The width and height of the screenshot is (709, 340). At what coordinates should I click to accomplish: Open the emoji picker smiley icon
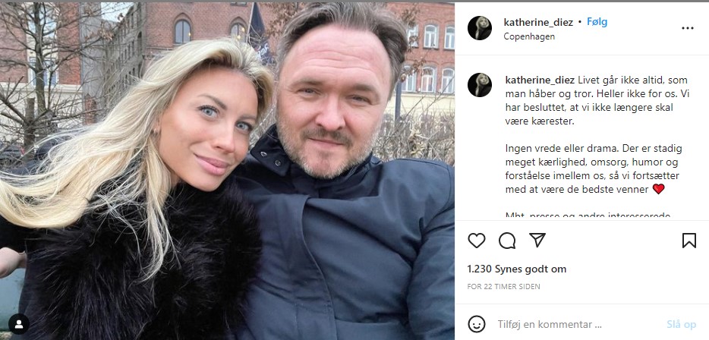[x=477, y=324]
